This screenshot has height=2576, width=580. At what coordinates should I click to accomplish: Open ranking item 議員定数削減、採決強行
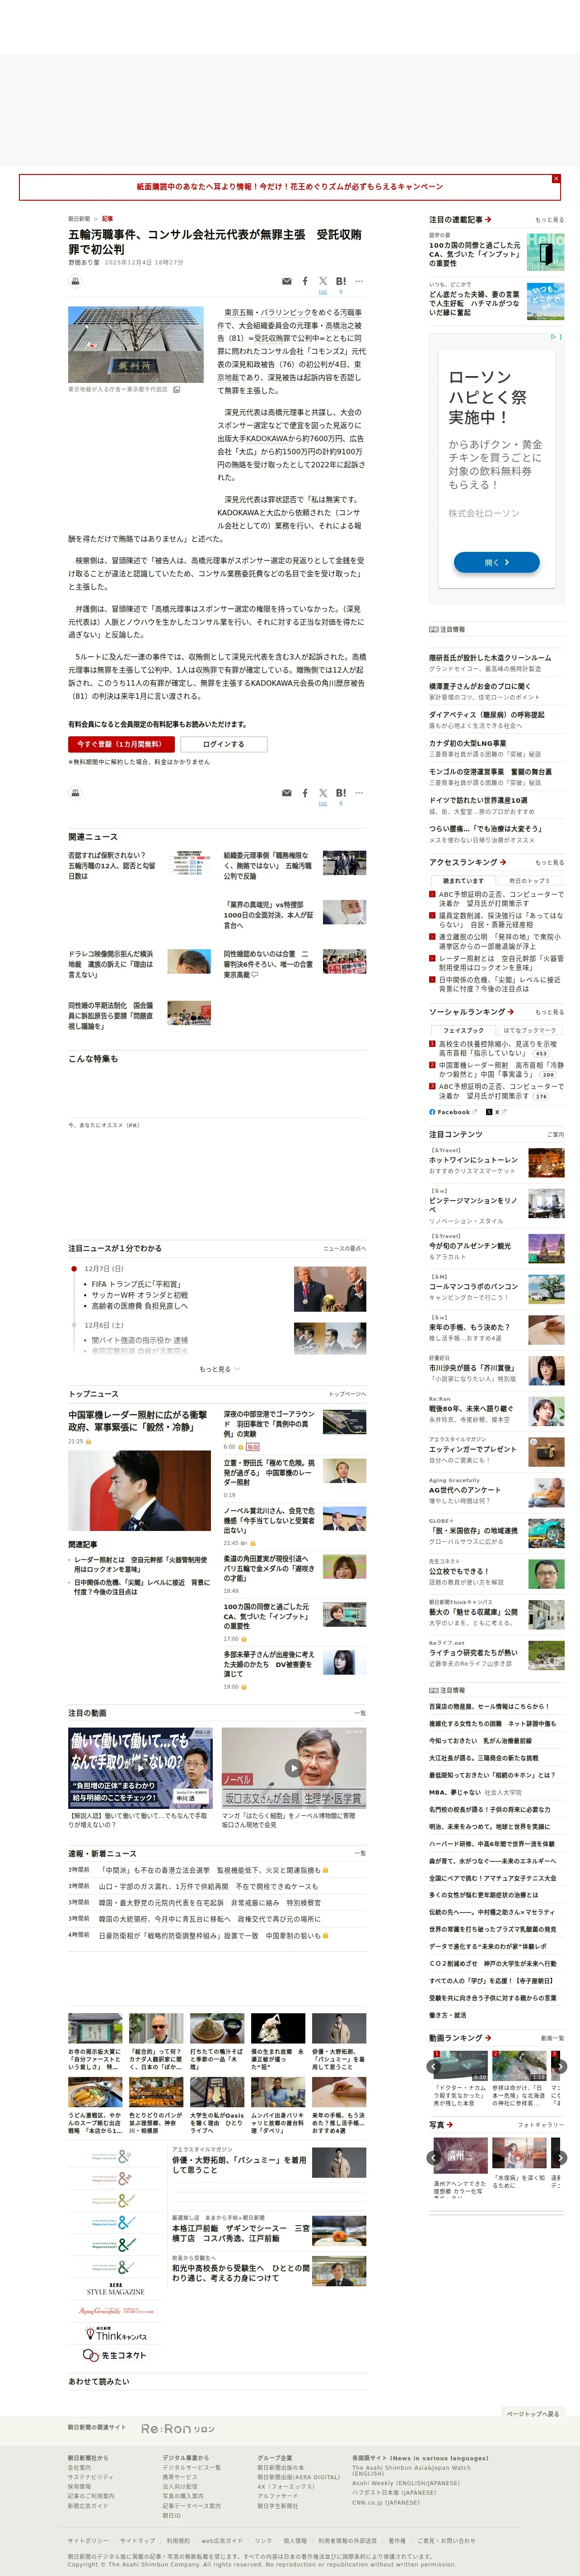[501, 920]
